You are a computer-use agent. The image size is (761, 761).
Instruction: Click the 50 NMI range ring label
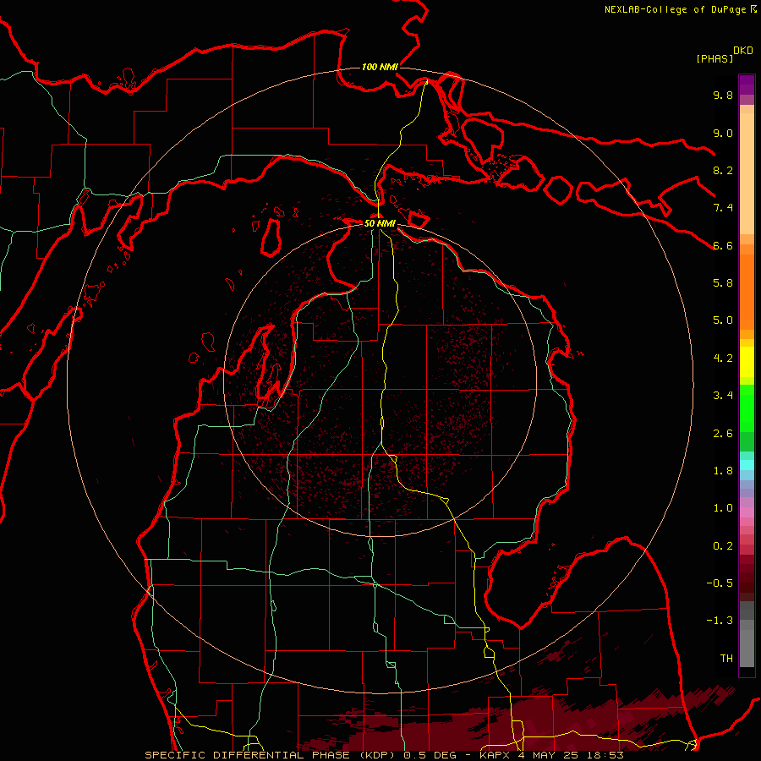pos(380,223)
